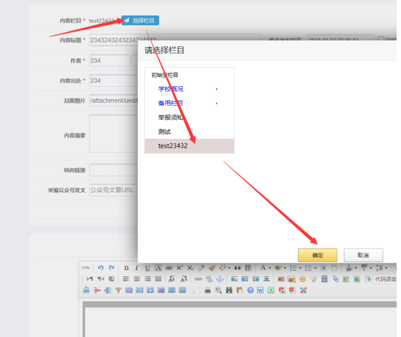401x337 pixels.
Task: Toggle HTML source view in editor
Action: (86, 268)
